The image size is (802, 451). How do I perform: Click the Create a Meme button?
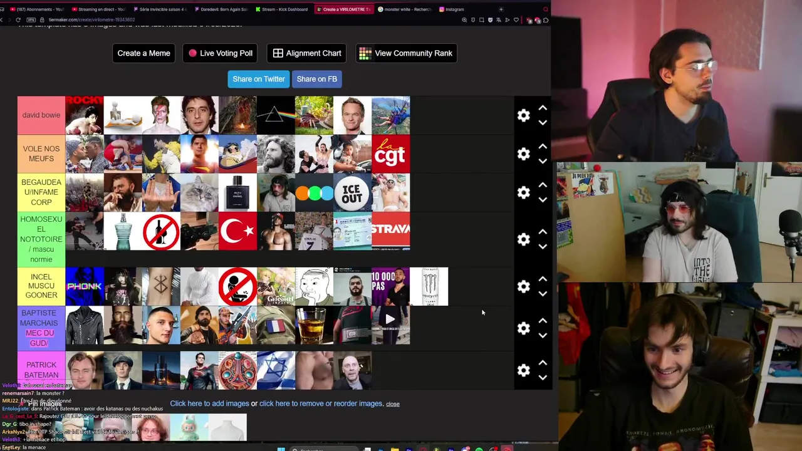click(x=143, y=53)
